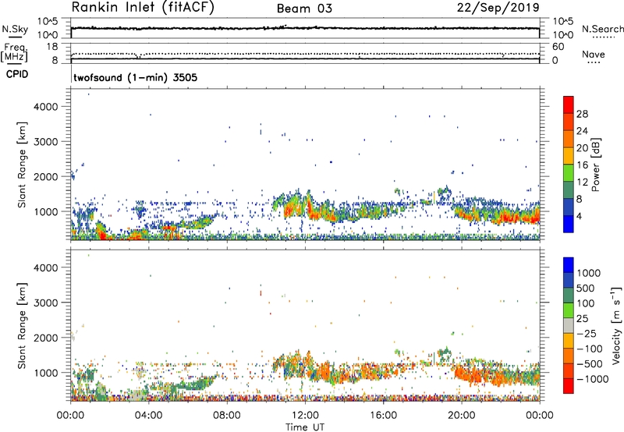
Task: Click the 'Velocity [m s-1]' colorbar title
Action: coord(616,325)
